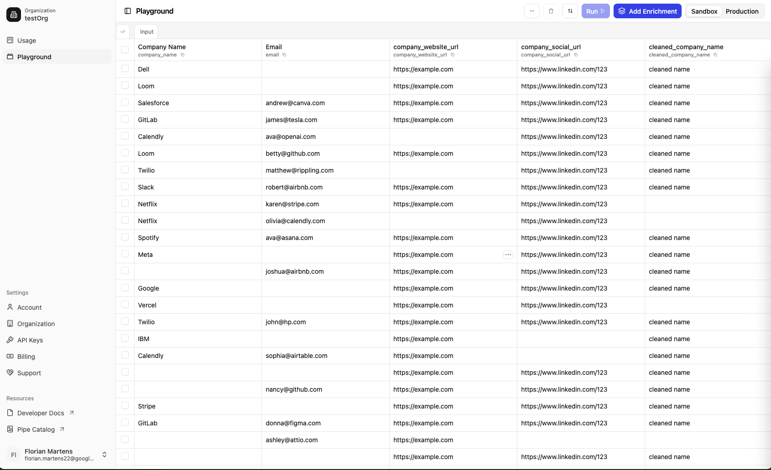This screenshot has height=470, width=771.
Task: Select the Input tab
Action: click(146, 32)
